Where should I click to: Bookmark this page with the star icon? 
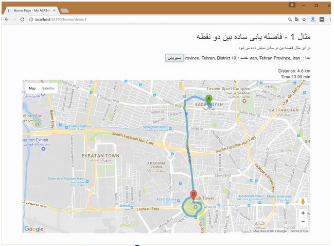pyautogui.click(x=304, y=20)
